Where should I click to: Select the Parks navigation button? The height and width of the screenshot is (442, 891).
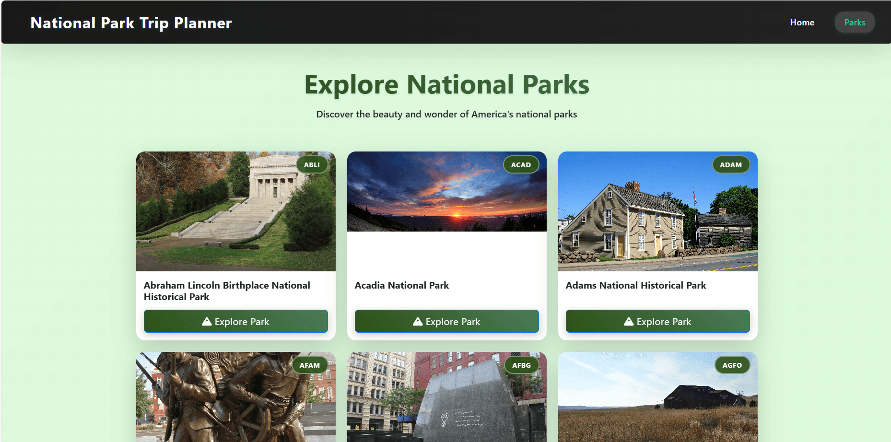click(855, 22)
